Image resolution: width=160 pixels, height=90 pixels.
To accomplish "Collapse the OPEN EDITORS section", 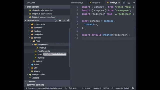I will [47, 7].
